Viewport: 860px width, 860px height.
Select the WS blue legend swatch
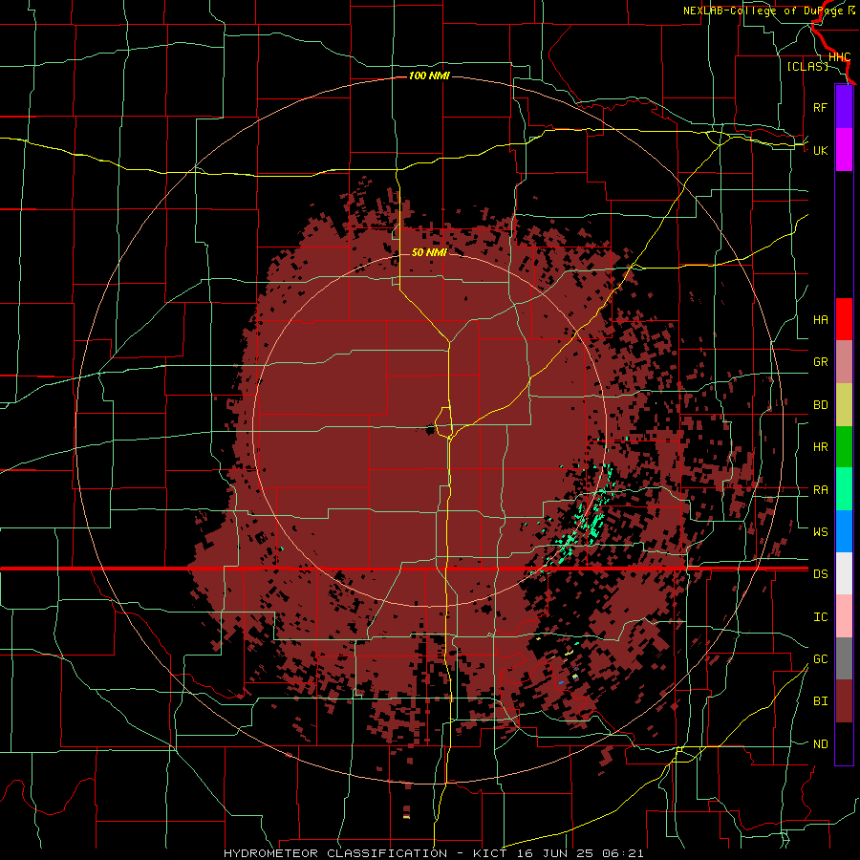(844, 531)
